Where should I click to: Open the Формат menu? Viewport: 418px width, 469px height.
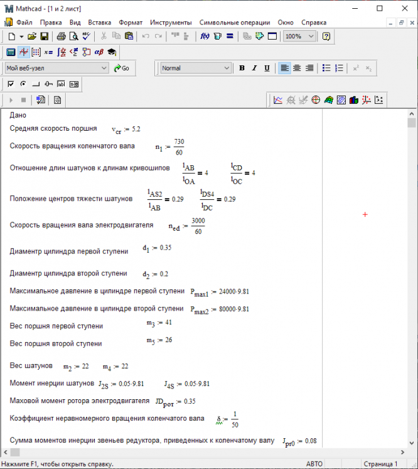tap(131, 23)
